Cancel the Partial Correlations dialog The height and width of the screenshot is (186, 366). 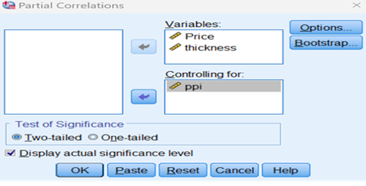click(x=234, y=170)
